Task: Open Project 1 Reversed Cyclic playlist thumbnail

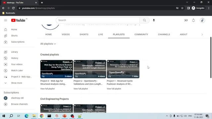Action: click(x=123, y=69)
